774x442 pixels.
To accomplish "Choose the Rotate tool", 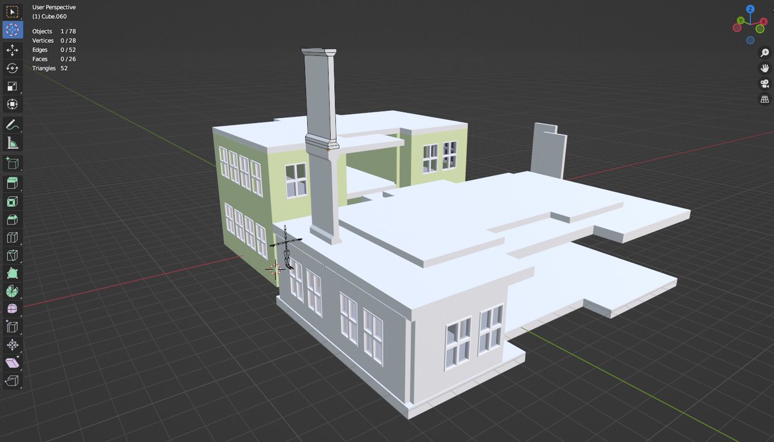I will coord(12,68).
